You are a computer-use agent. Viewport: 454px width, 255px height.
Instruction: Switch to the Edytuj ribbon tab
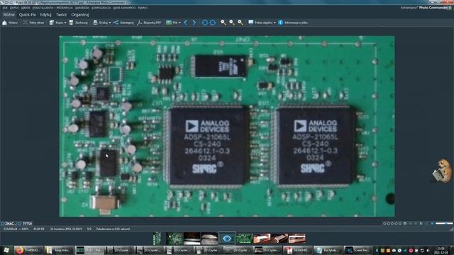pos(45,14)
